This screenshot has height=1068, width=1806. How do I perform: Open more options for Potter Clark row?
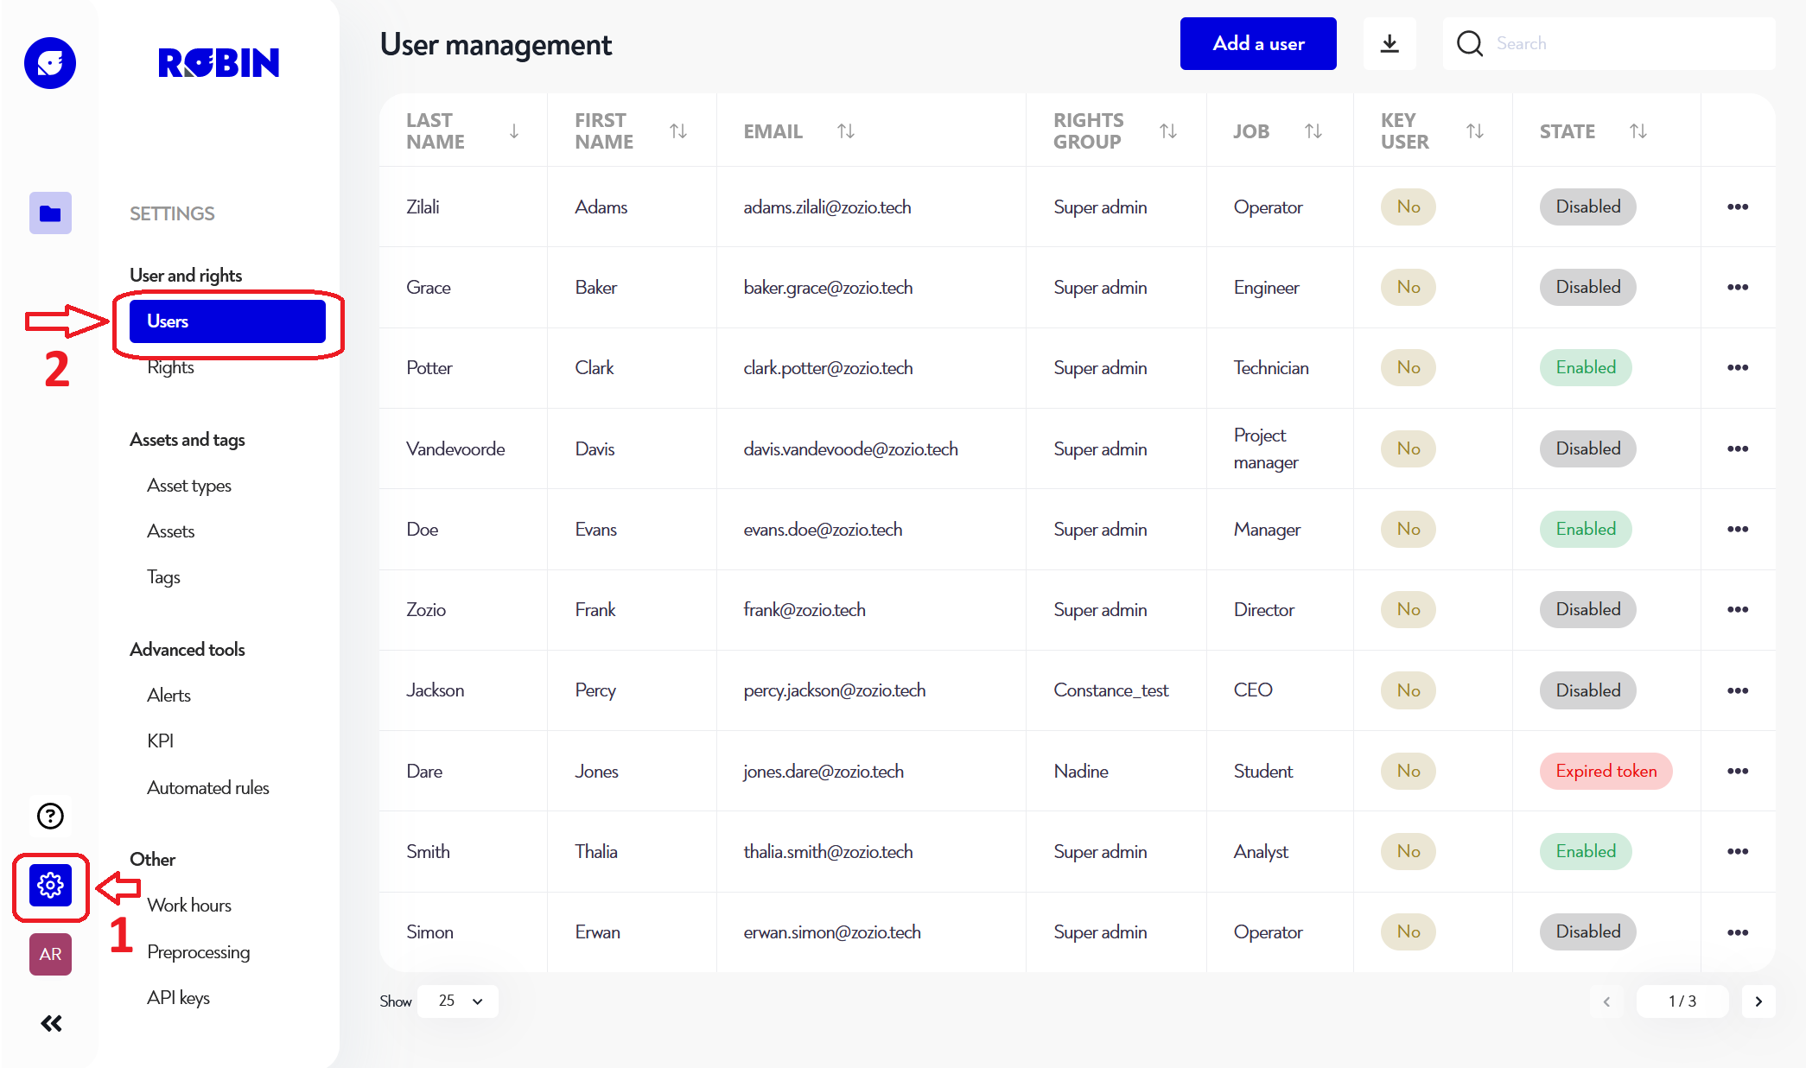point(1738,367)
